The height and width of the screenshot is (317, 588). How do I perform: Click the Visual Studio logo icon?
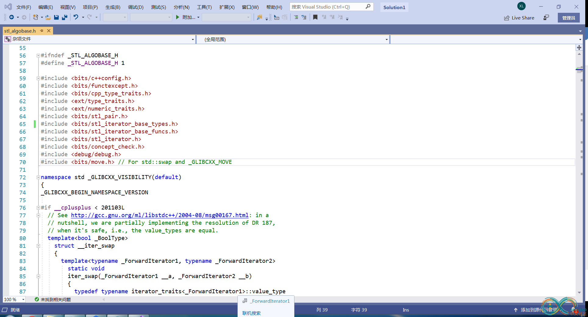tap(8, 7)
